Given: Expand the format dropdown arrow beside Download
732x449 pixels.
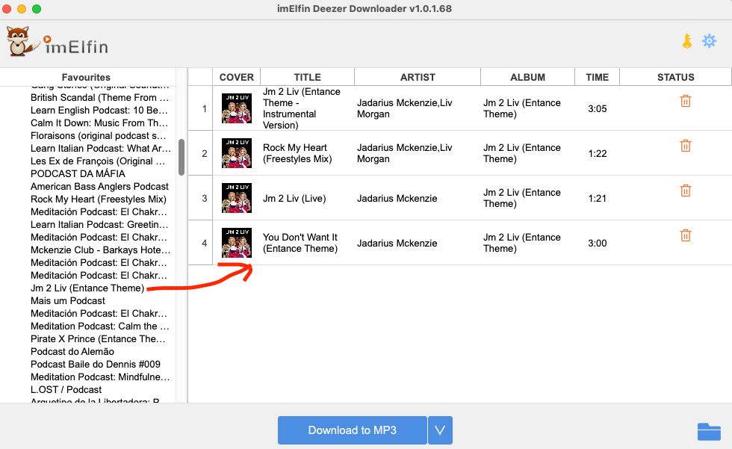Looking at the screenshot, I should click(440, 430).
